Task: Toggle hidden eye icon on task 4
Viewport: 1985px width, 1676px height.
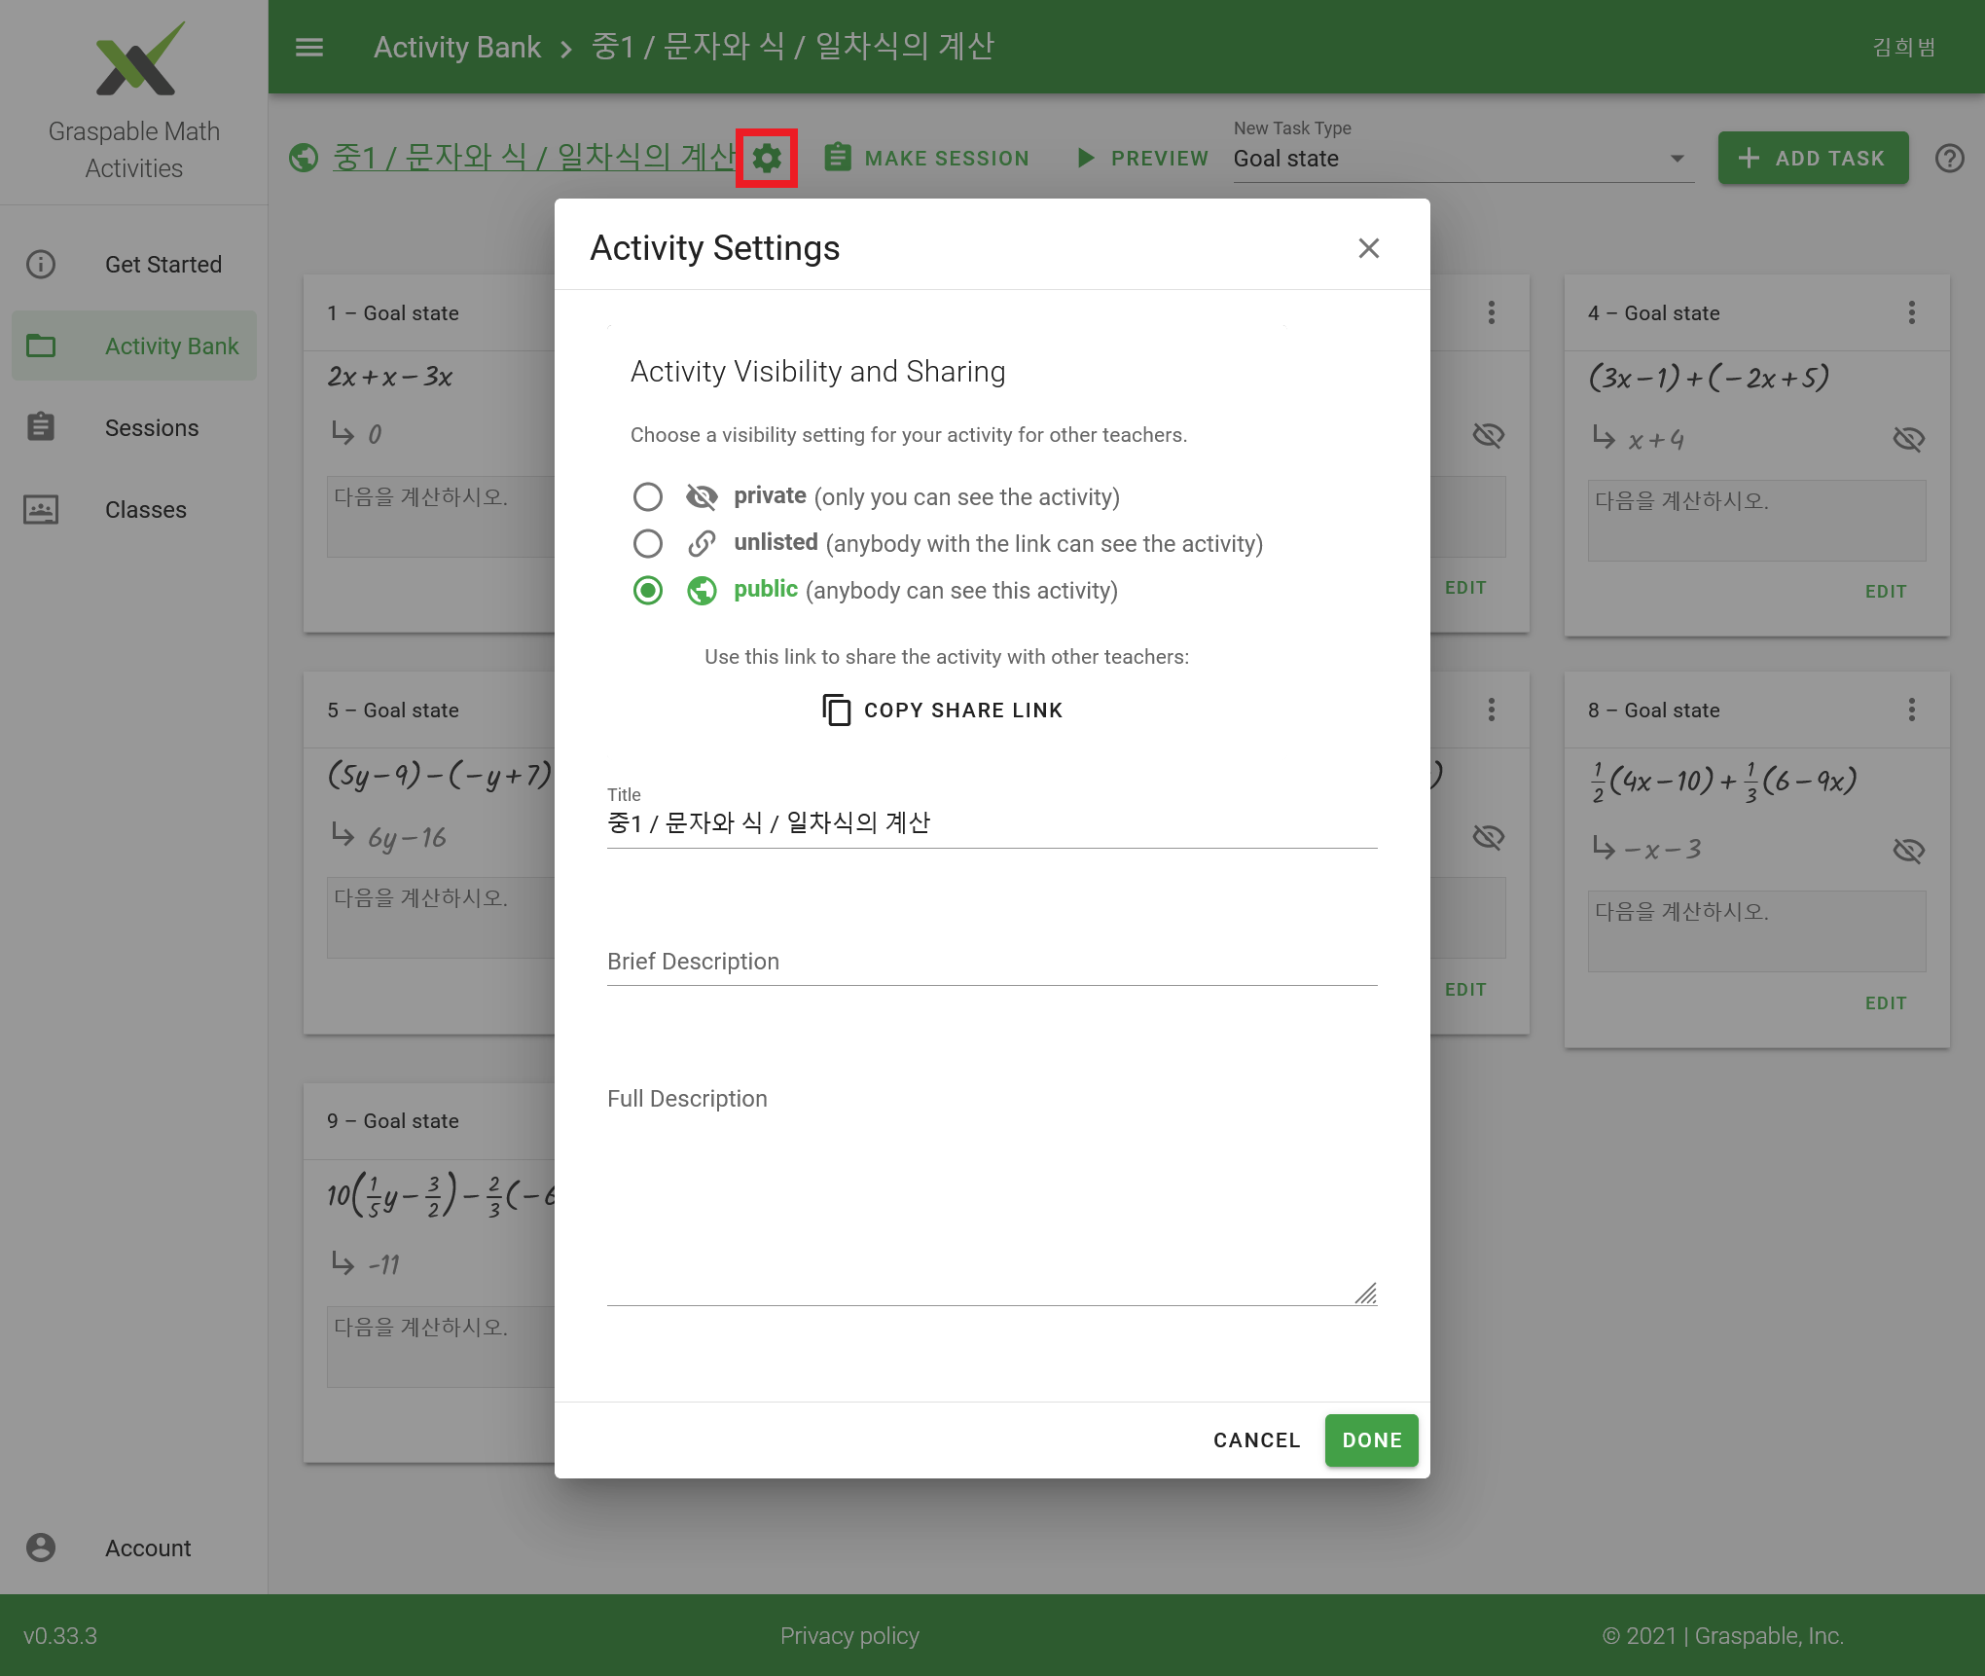Action: (x=1908, y=439)
